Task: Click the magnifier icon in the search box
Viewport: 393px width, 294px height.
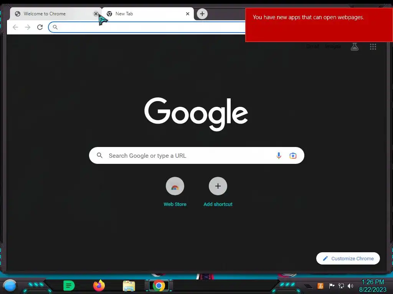Action: (x=99, y=155)
